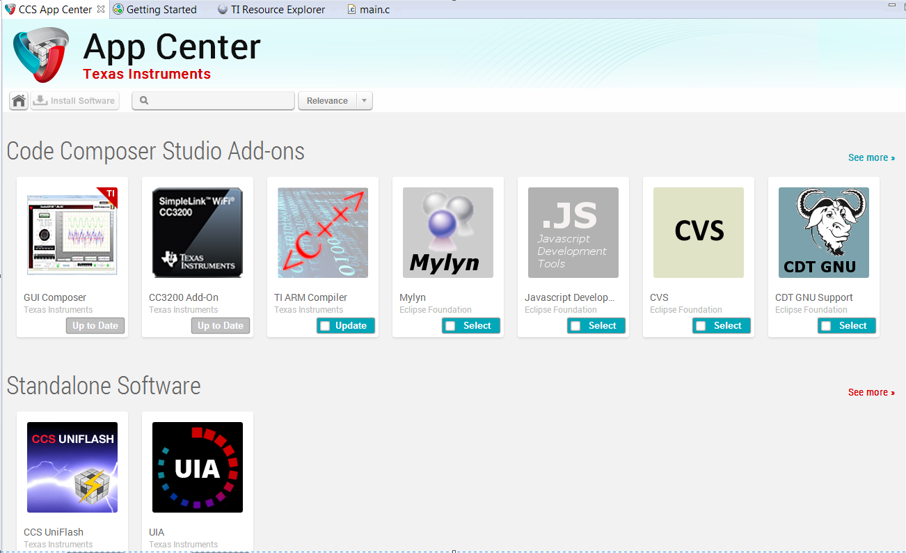Close the CCS App Center tab
Screen dimensions: 906x553
[x=101, y=9]
